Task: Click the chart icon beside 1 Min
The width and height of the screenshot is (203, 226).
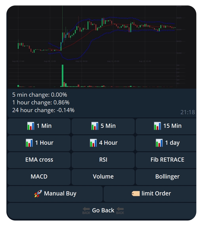Action: coord(31,126)
